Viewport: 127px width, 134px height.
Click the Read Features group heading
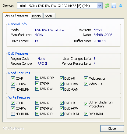19,73
